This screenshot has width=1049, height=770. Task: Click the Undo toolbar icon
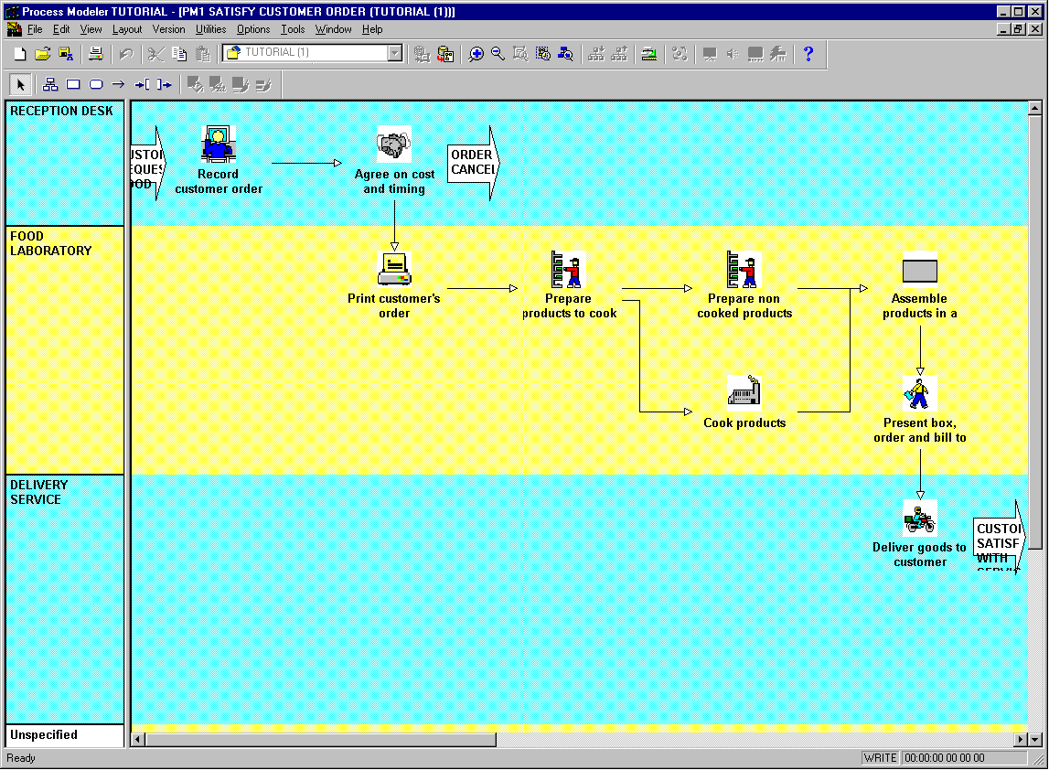pos(126,54)
